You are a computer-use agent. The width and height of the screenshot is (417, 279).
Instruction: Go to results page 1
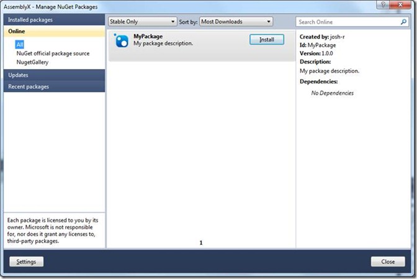point(201,242)
